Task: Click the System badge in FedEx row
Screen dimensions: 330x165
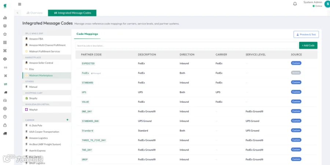Action: pos(296,73)
